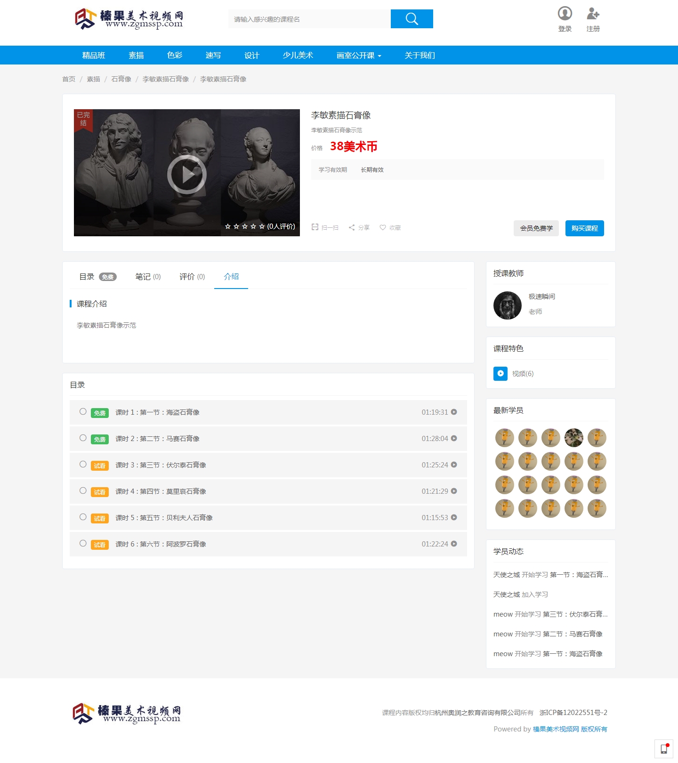Select radio circle for lesson 6 阿波罗石膏像
This screenshot has height=763, width=678.
click(83, 543)
